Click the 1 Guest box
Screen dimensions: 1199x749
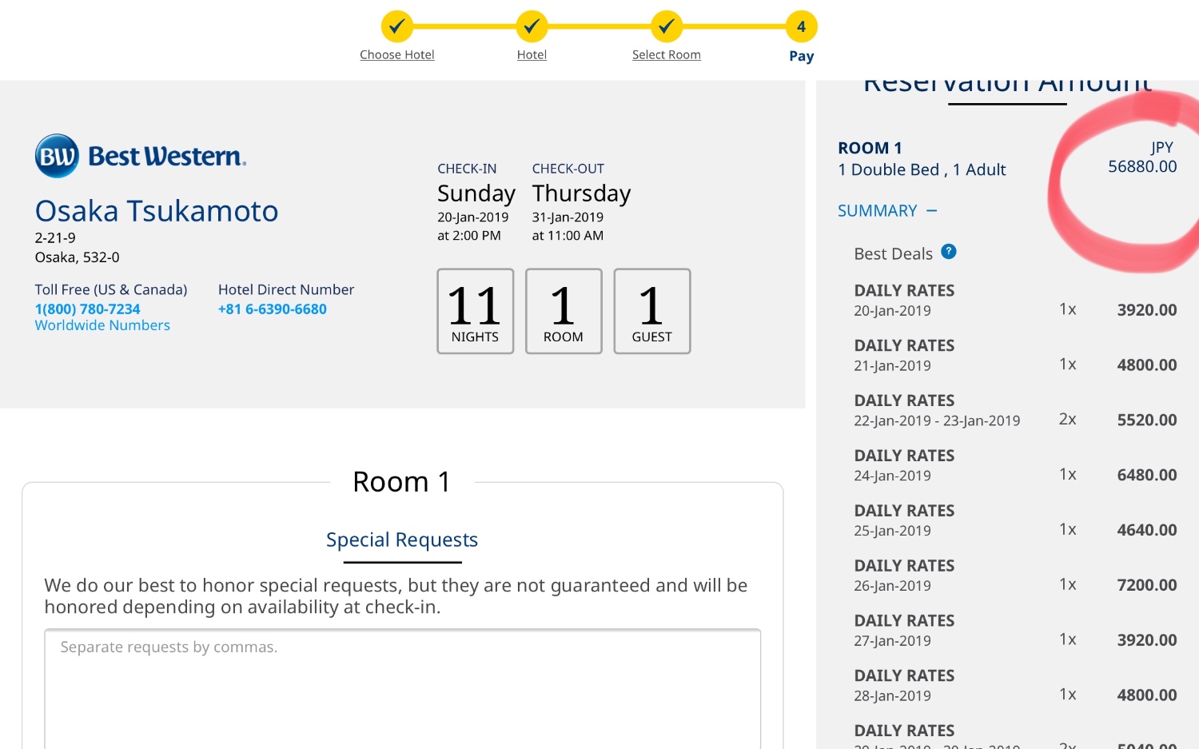click(652, 311)
